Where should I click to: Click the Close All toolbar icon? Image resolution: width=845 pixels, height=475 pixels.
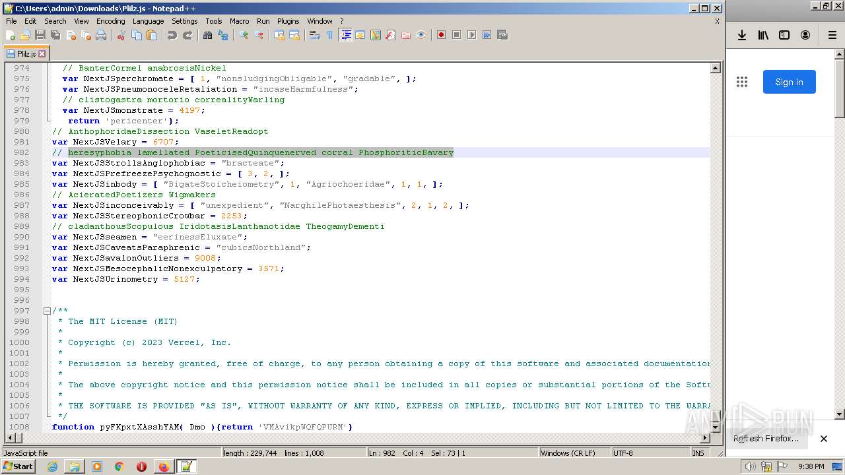pyautogui.click(x=86, y=35)
